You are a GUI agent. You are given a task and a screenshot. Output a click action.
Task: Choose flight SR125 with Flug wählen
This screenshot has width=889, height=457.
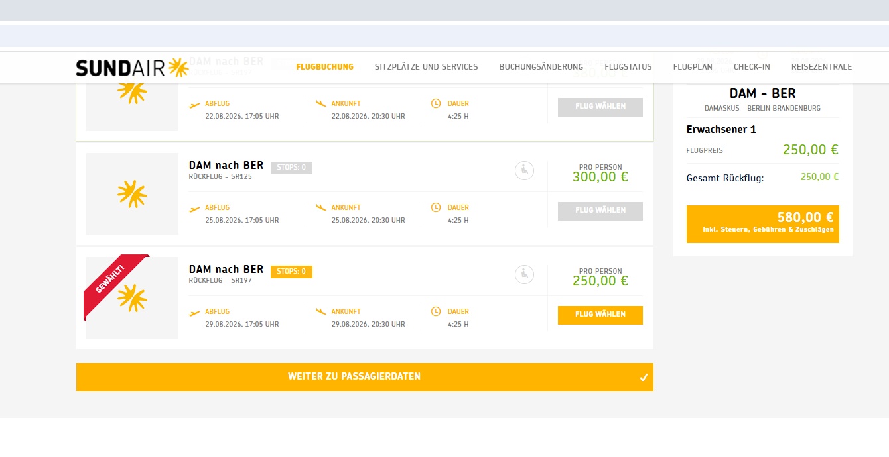[x=600, y=211]
